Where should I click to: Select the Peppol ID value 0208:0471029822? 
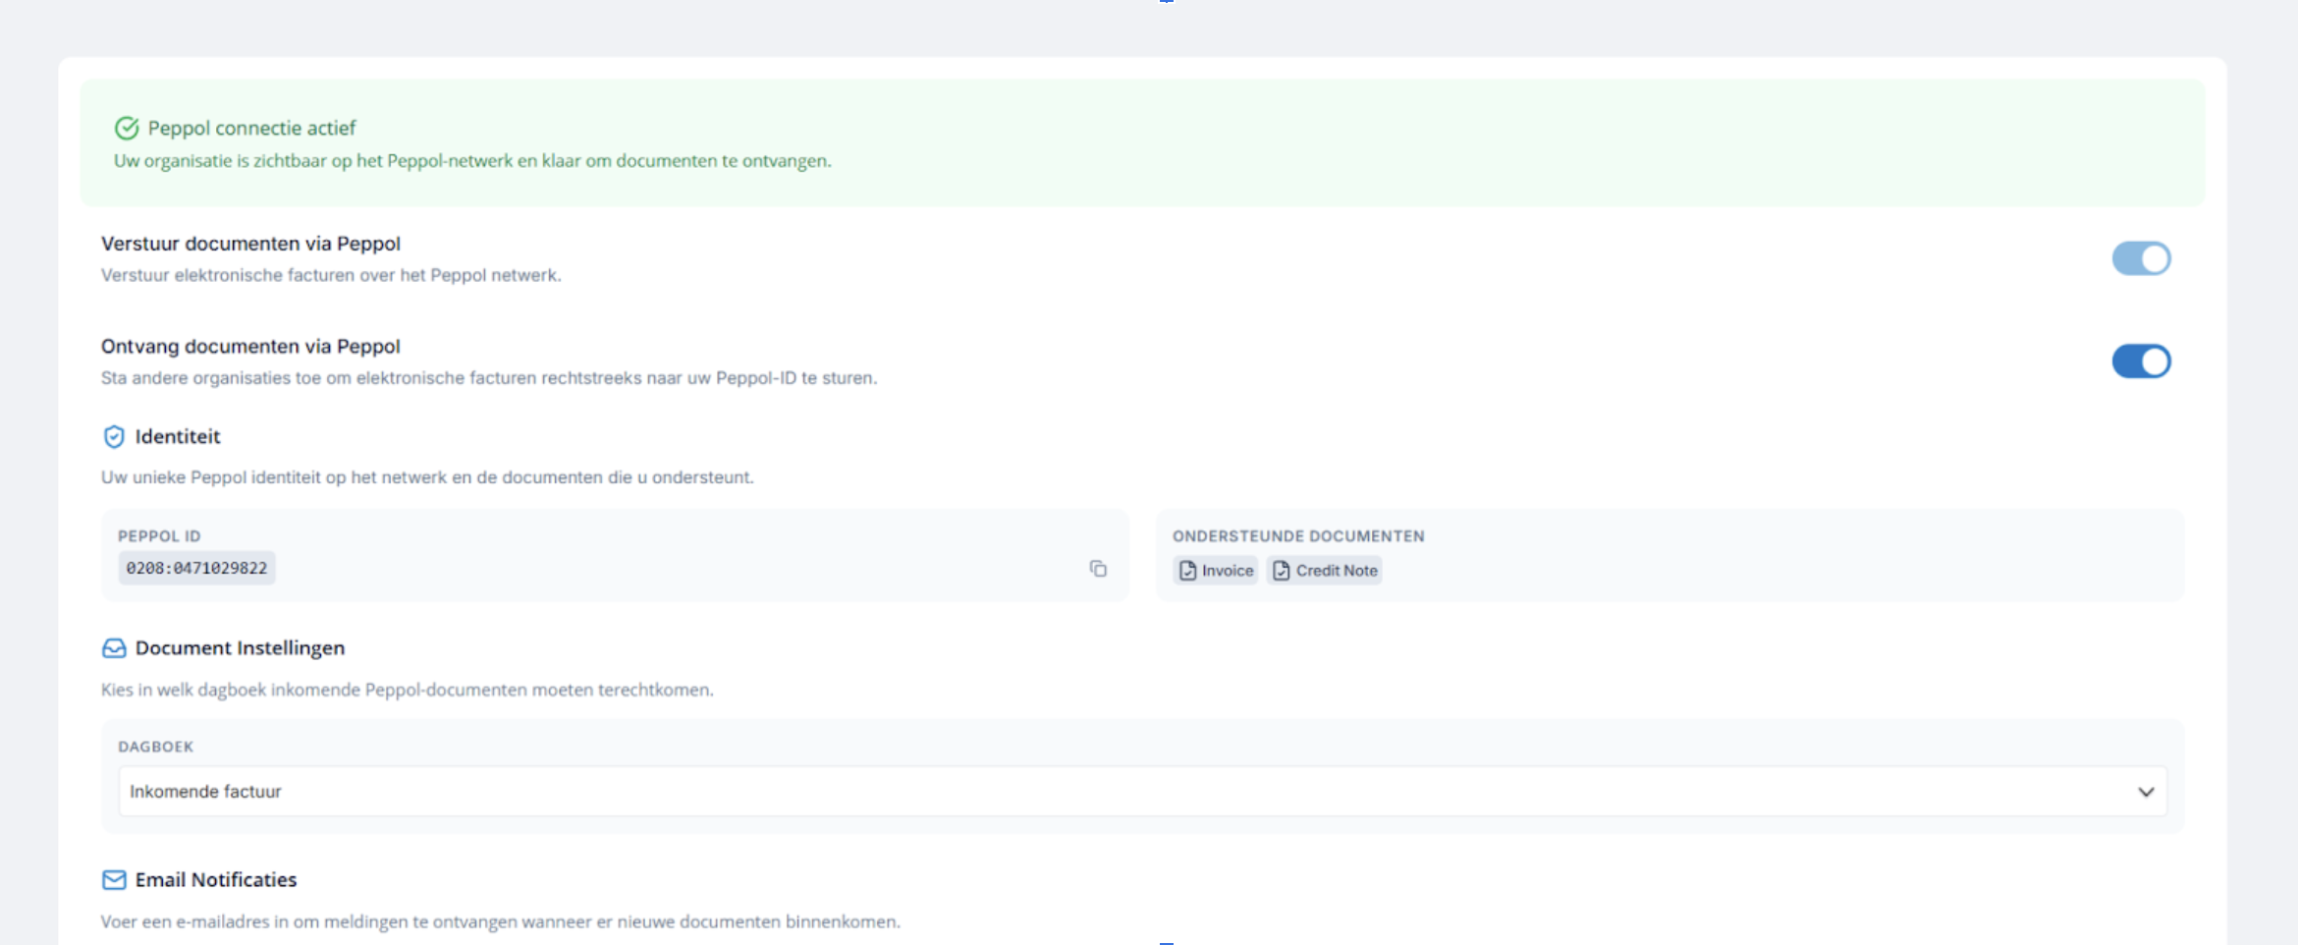pyautogui.click(x=196, y=569)
